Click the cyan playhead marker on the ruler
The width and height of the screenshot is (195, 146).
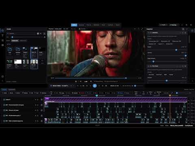coord(97,96)
